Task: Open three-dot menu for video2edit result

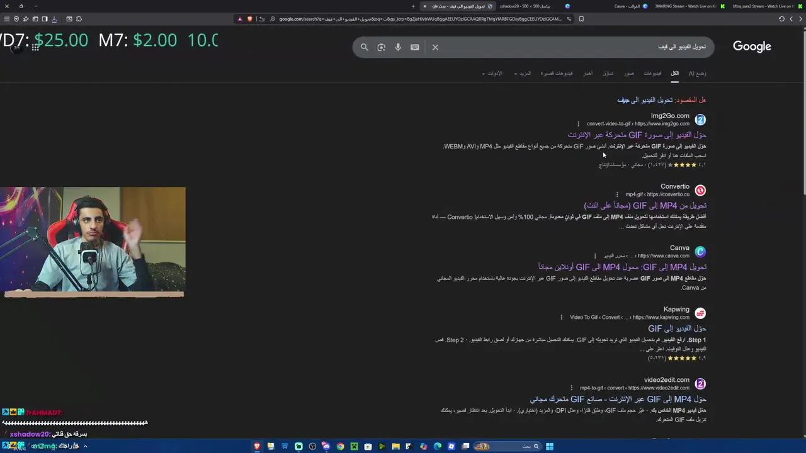Action: 571,388
